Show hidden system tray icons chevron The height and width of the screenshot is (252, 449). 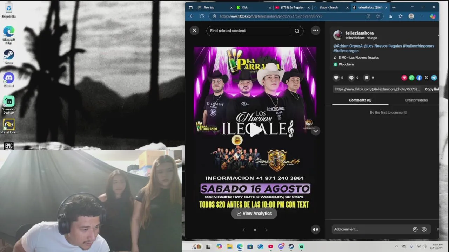coord(396,246)
